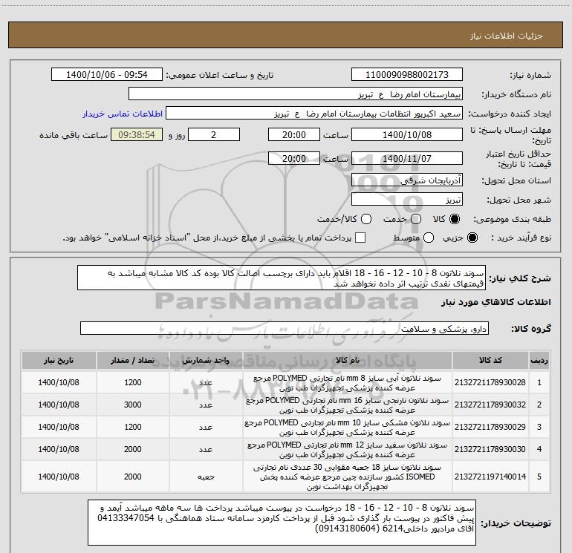The width and height of the screenshot is (572, 553).
Task: Click the نام کالا column header
Action: point(348,361)
